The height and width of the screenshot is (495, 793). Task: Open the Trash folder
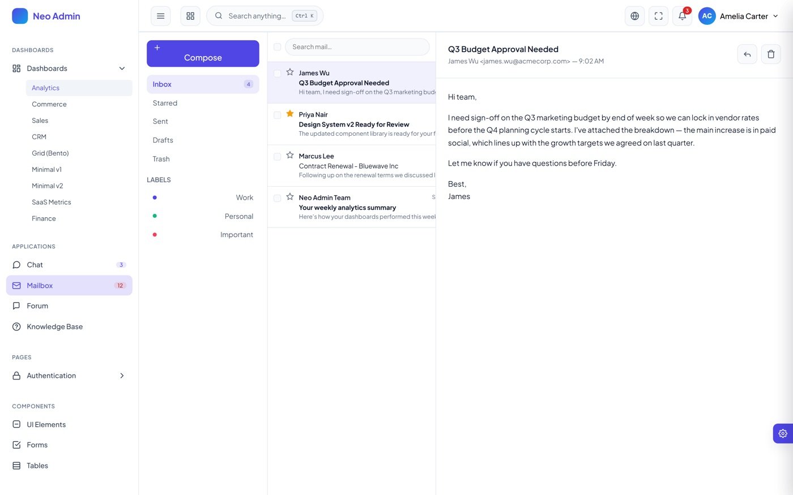click(203, 159)
